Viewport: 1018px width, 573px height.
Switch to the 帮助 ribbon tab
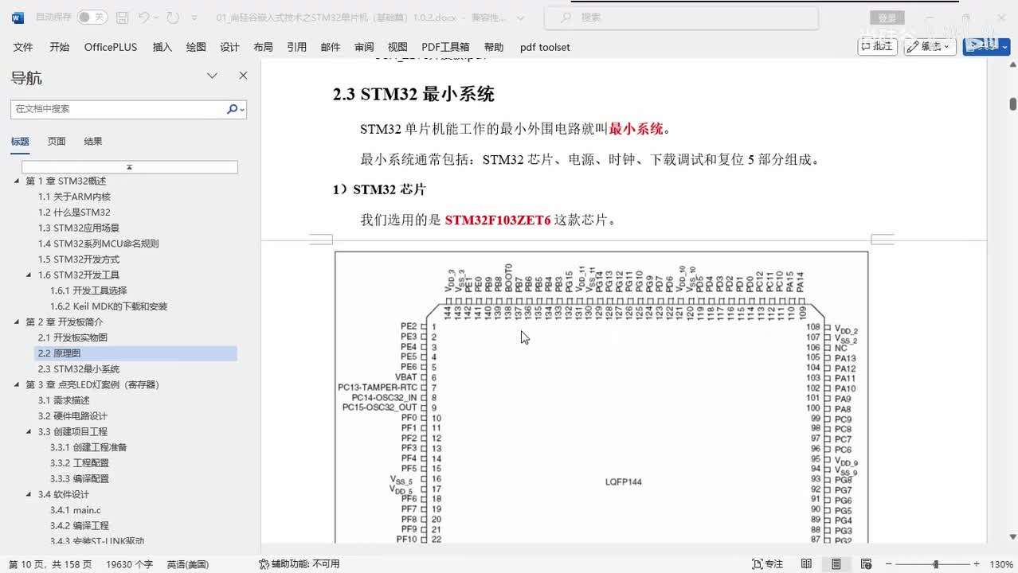pos(494,47)
